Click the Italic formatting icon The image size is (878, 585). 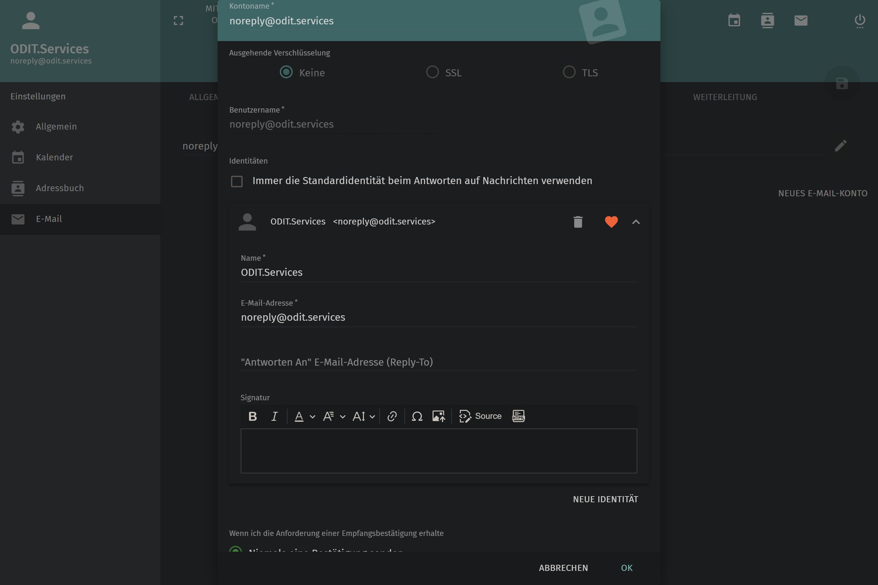click(274, 416)
